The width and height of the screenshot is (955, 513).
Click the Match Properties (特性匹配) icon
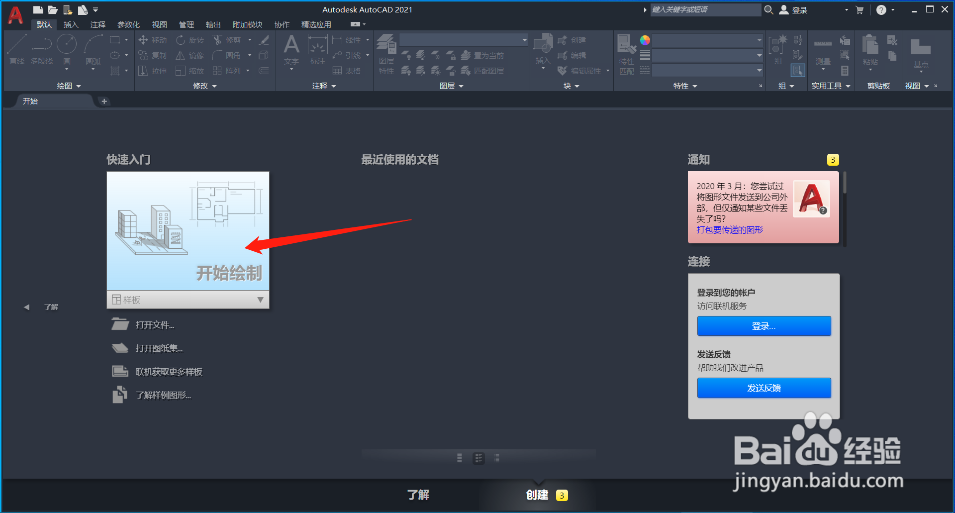click(627, 54)
